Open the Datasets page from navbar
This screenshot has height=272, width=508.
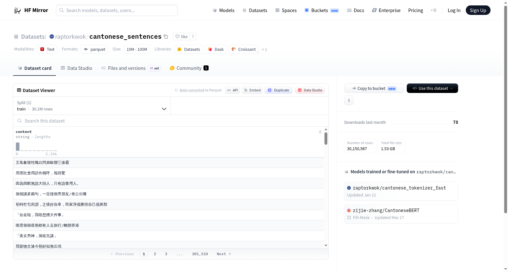pyautogui.click(x=255, y=10)
